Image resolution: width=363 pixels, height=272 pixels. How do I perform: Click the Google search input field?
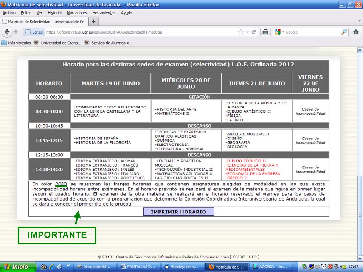312,32
